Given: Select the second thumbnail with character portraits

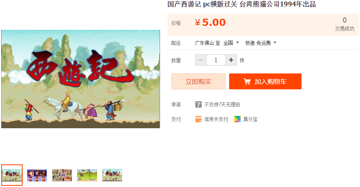Looking at the screenshot, I should [37, 175].
